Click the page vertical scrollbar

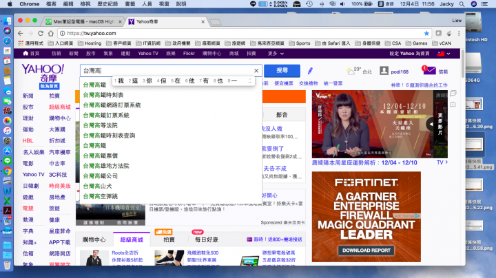click(463, 63)
